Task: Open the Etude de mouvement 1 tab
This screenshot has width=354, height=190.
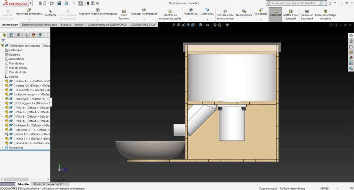Action: click(48, 184)
